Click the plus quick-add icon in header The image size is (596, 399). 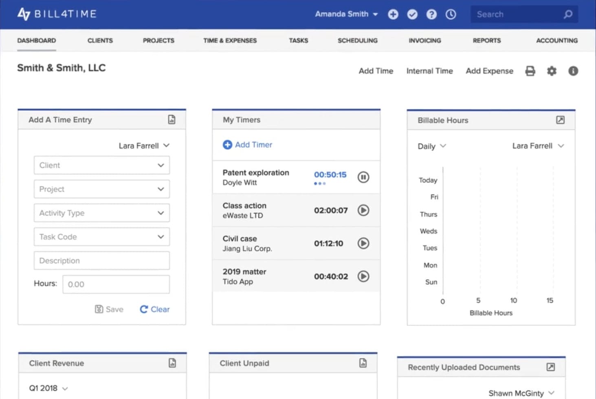click(393, 14)
